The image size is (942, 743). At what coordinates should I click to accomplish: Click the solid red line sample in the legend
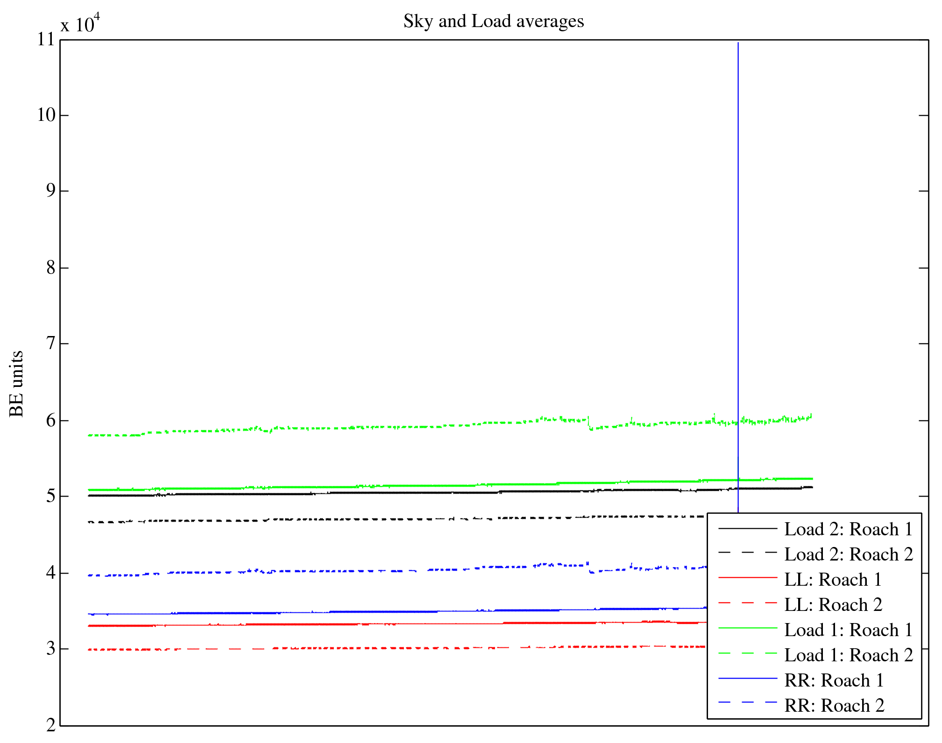click(x=747, y=578)
